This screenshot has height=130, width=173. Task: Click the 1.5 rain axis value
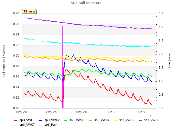161,68
